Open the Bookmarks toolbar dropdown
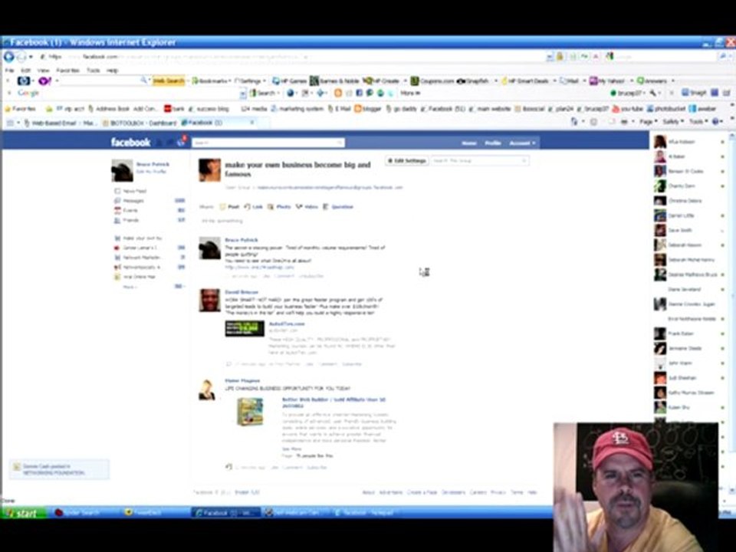736x552 pixels. coord(212,80)
